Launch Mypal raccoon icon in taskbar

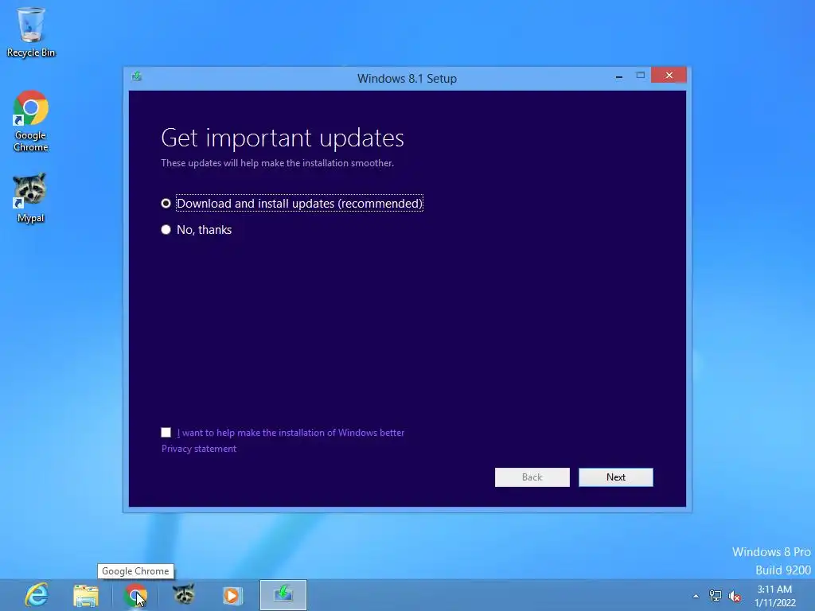(184, 594)
